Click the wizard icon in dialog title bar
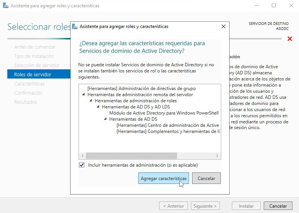Screen dimensions: 299x213 tap(75, 26)
